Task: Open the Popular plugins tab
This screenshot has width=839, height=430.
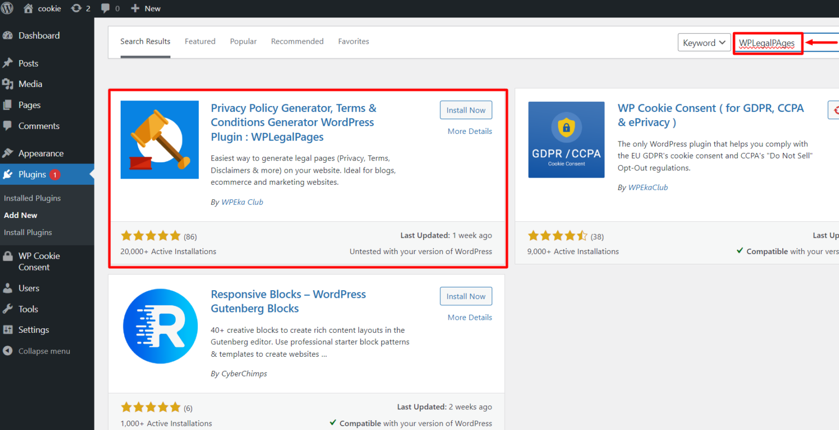Action: (243, 41)
